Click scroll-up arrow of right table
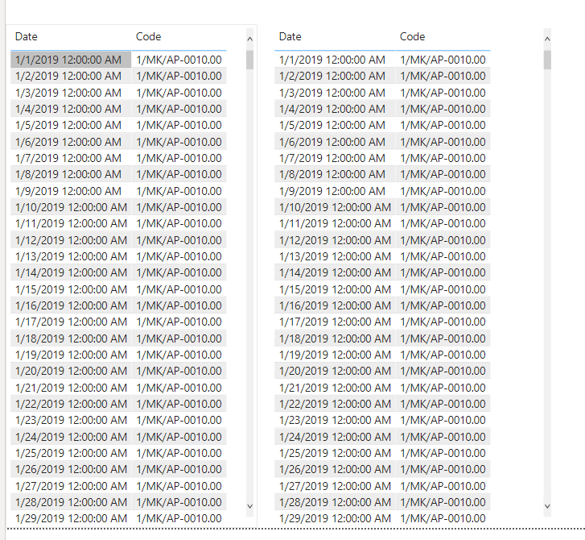Viewport: 585px width, 540px height. pos(547,39)
